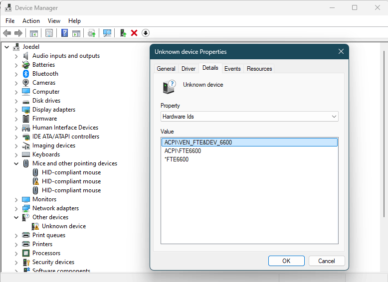Select Computer in the device tree
The height and width of the screenshot is (282, 388).
(46, 92)
